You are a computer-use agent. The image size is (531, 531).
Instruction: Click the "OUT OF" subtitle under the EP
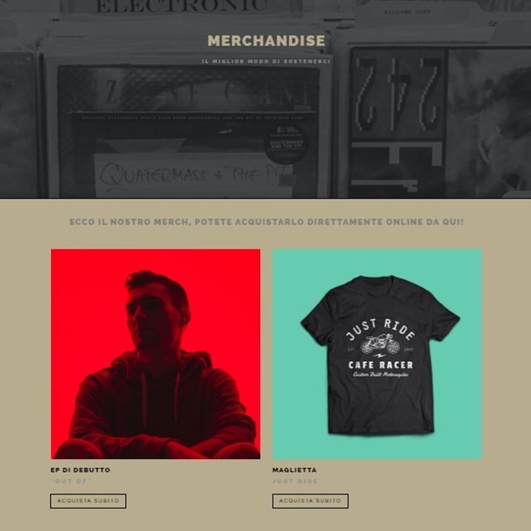[71, 481]
